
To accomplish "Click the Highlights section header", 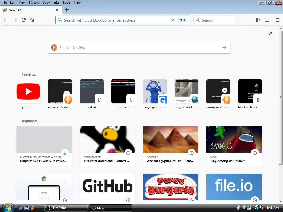I will 30,121.
